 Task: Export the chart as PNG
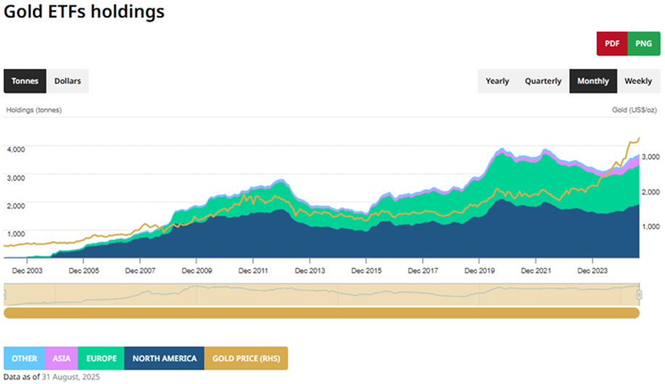643,43
